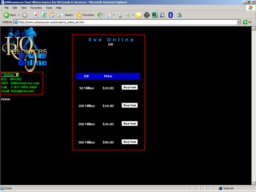The height and width of the screenshot is (192, 256).
Task: Refresh the page with green arrows icon
Action: coord(44,15)
